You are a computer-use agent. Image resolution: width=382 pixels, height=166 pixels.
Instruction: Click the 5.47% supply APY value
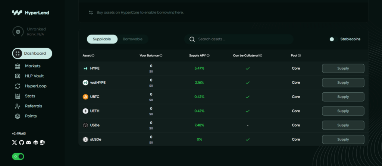click(199, 68)
